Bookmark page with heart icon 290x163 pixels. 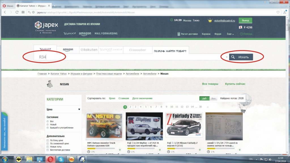[x=278, y=12]
